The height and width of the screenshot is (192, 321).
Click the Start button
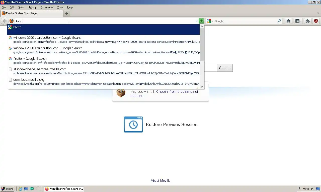click(x=7, y=189)
